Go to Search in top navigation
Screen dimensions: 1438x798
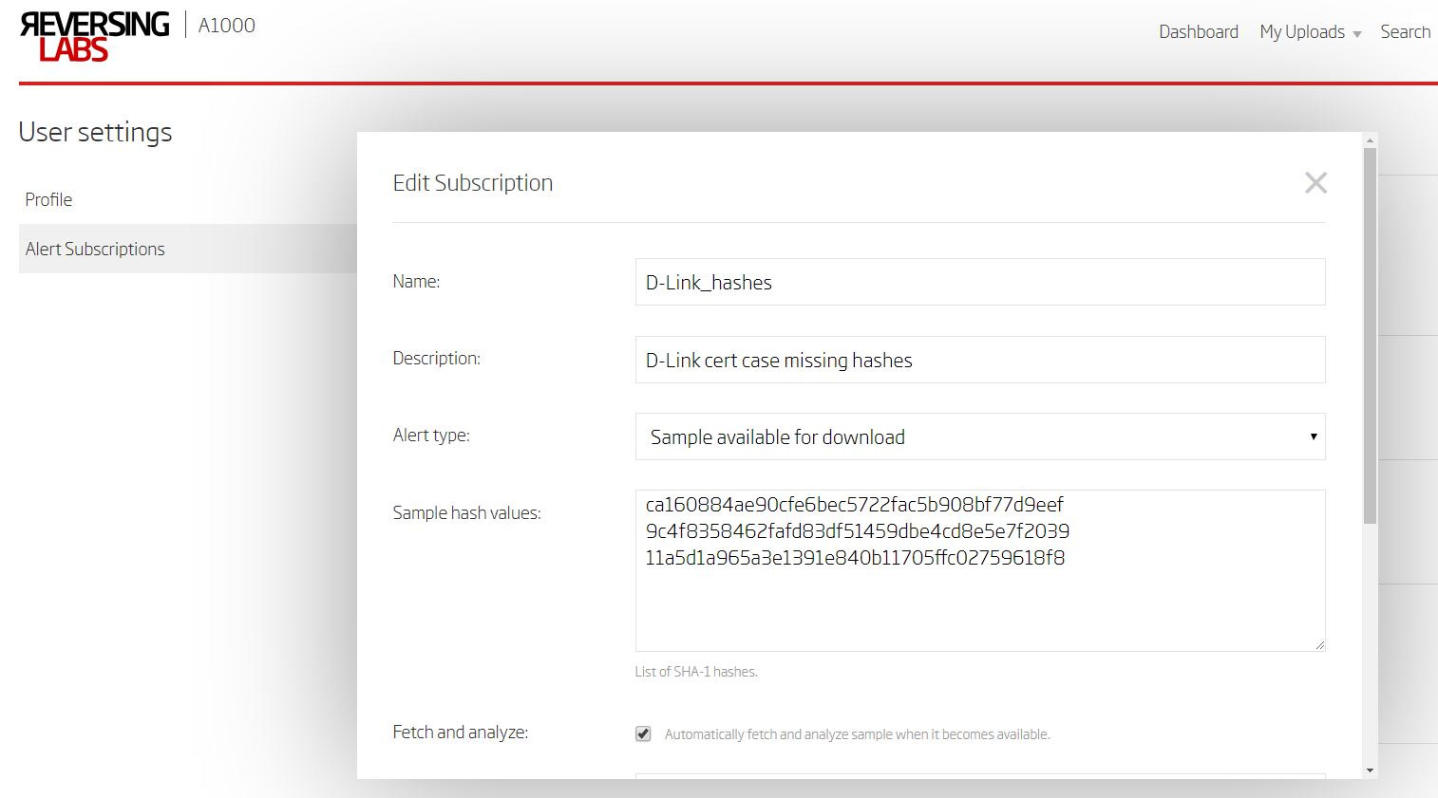1405,32
